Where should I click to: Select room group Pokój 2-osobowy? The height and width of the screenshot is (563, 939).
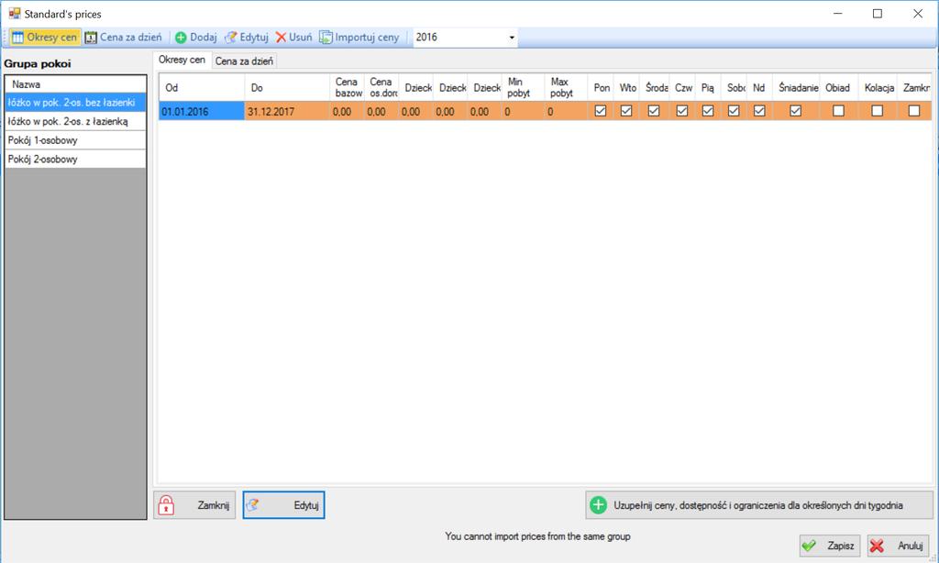75,160
